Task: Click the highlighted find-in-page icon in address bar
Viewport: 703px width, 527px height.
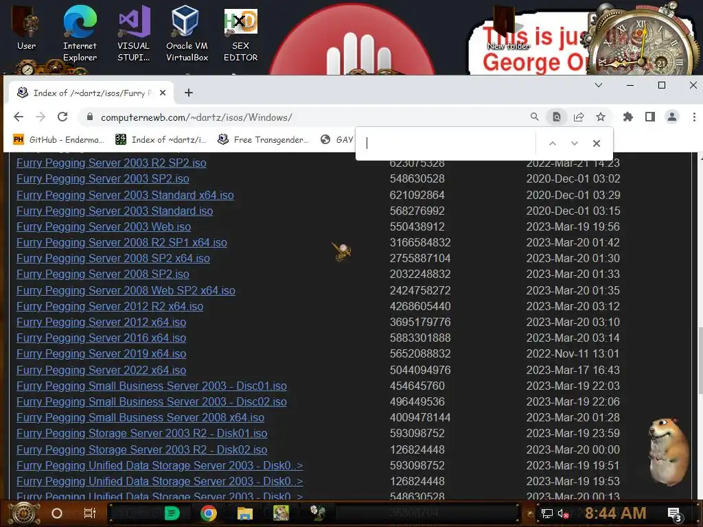Action: pyautogui.click(x=556, y=117)
